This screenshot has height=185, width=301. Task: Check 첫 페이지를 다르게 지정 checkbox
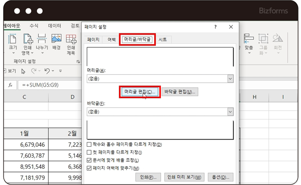tap(89, 152)
